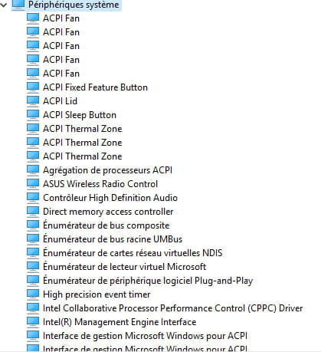This screenshot has width=321, height=352.
Task: Select Intel Collaborative Processor Performance Control Driver
Action: coord(173,308)
